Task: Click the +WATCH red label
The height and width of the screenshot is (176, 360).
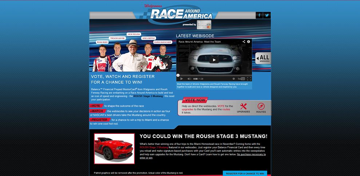Action: pyautogui.click(x=97, y=111)
